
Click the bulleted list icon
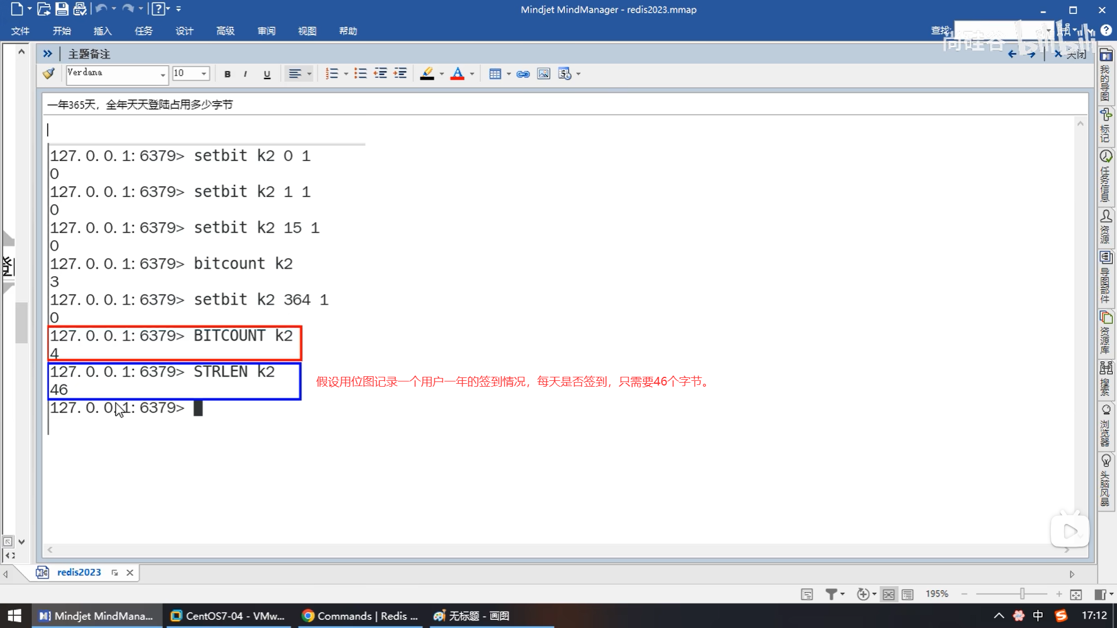pyautogui.click(x=360, y=74)
